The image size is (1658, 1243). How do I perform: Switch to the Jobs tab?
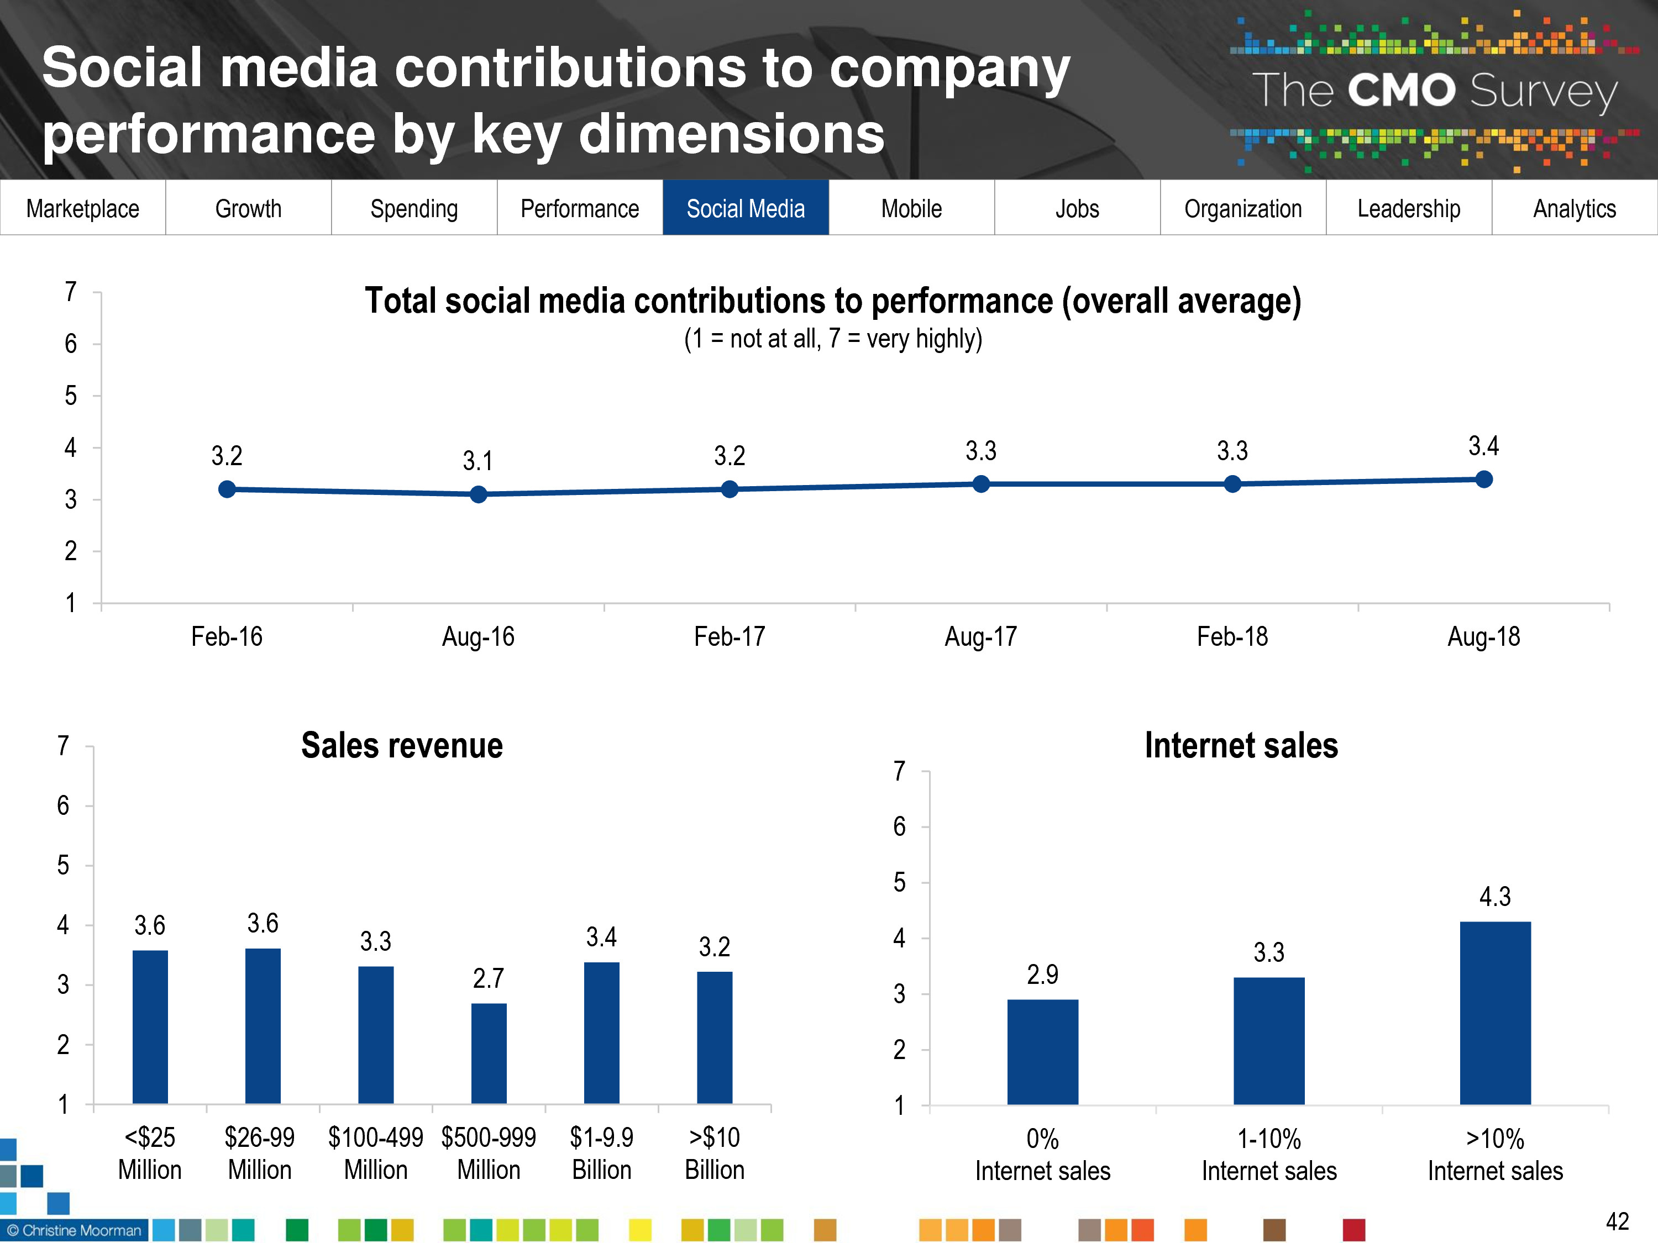(x=1077, y=208)
